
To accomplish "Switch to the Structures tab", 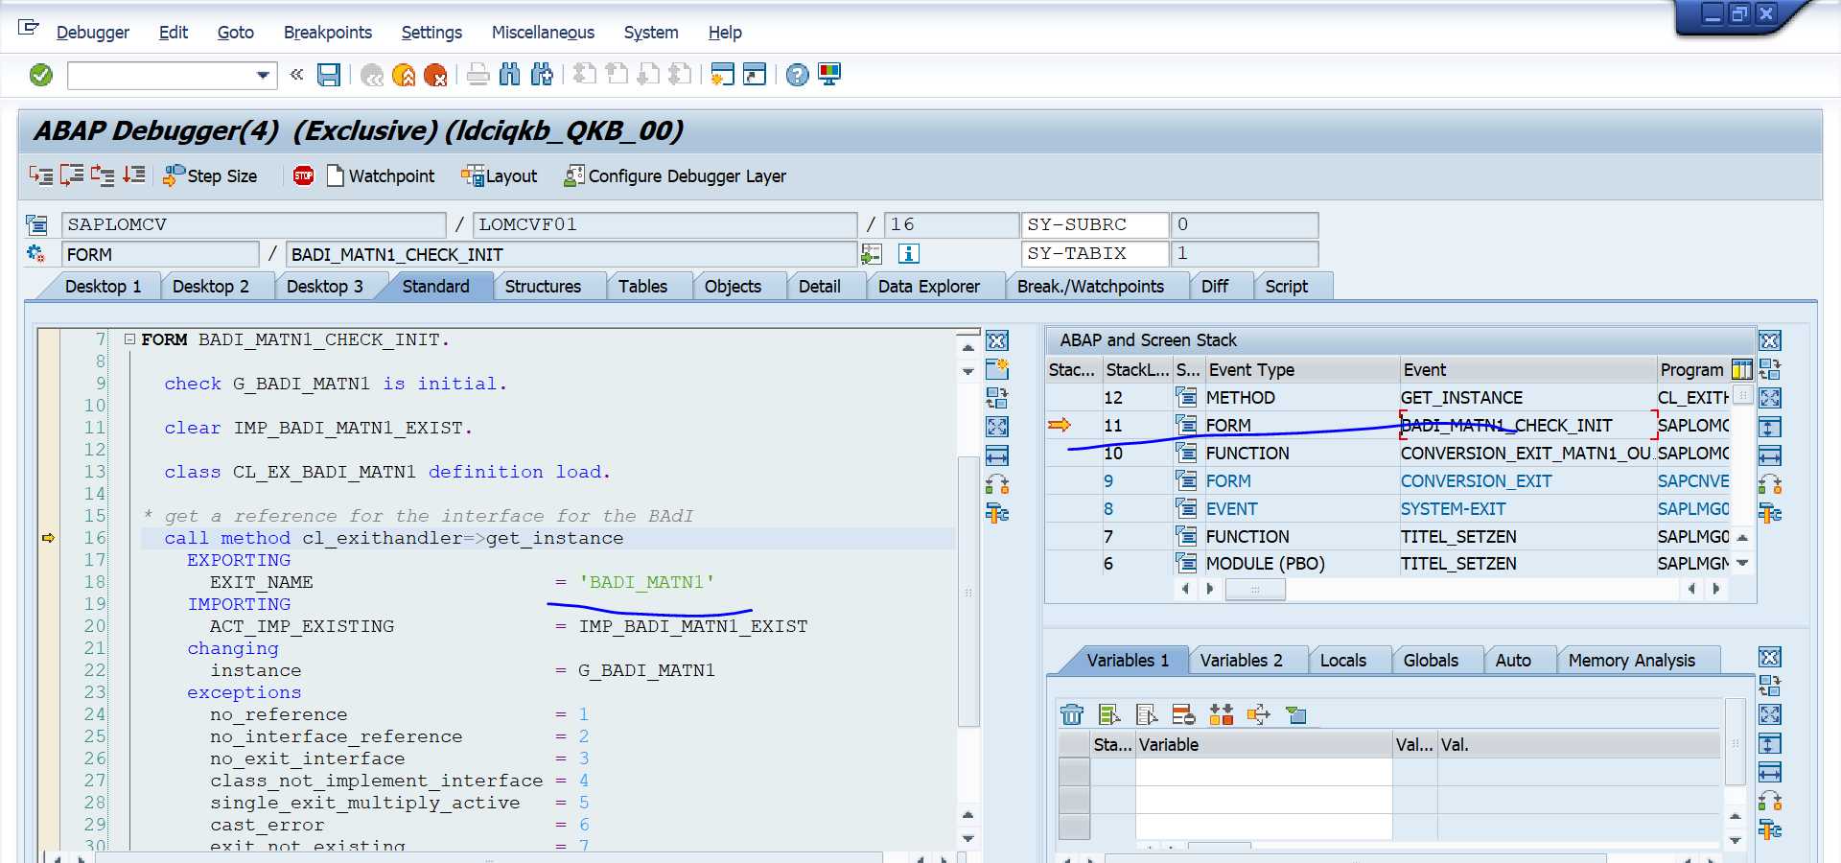I will [x=543, y=287].
